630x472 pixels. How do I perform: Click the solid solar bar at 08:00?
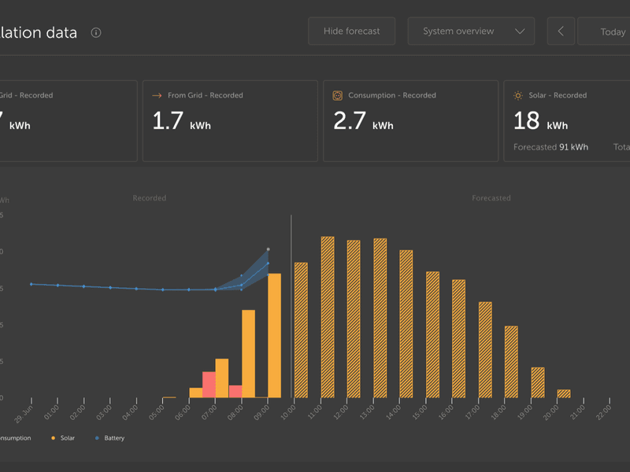click(248, 353)
